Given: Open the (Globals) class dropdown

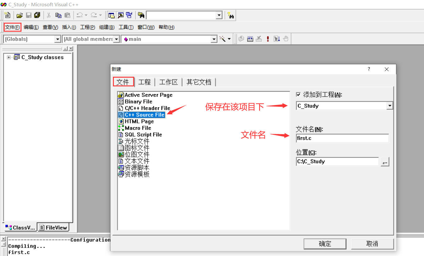Looking at the screenshot, I should point(57,39).
